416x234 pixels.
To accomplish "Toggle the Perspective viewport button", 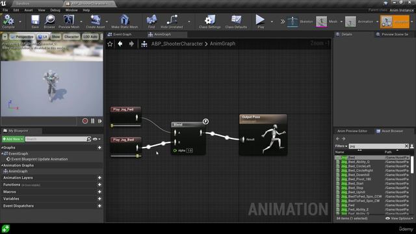I will (21, 36).
